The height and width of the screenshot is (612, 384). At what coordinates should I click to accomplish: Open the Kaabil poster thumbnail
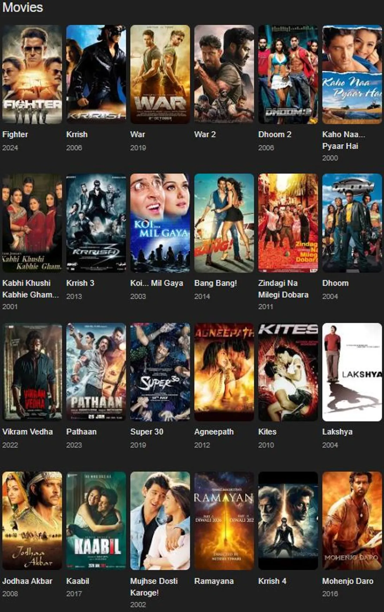tap(96, 521)
